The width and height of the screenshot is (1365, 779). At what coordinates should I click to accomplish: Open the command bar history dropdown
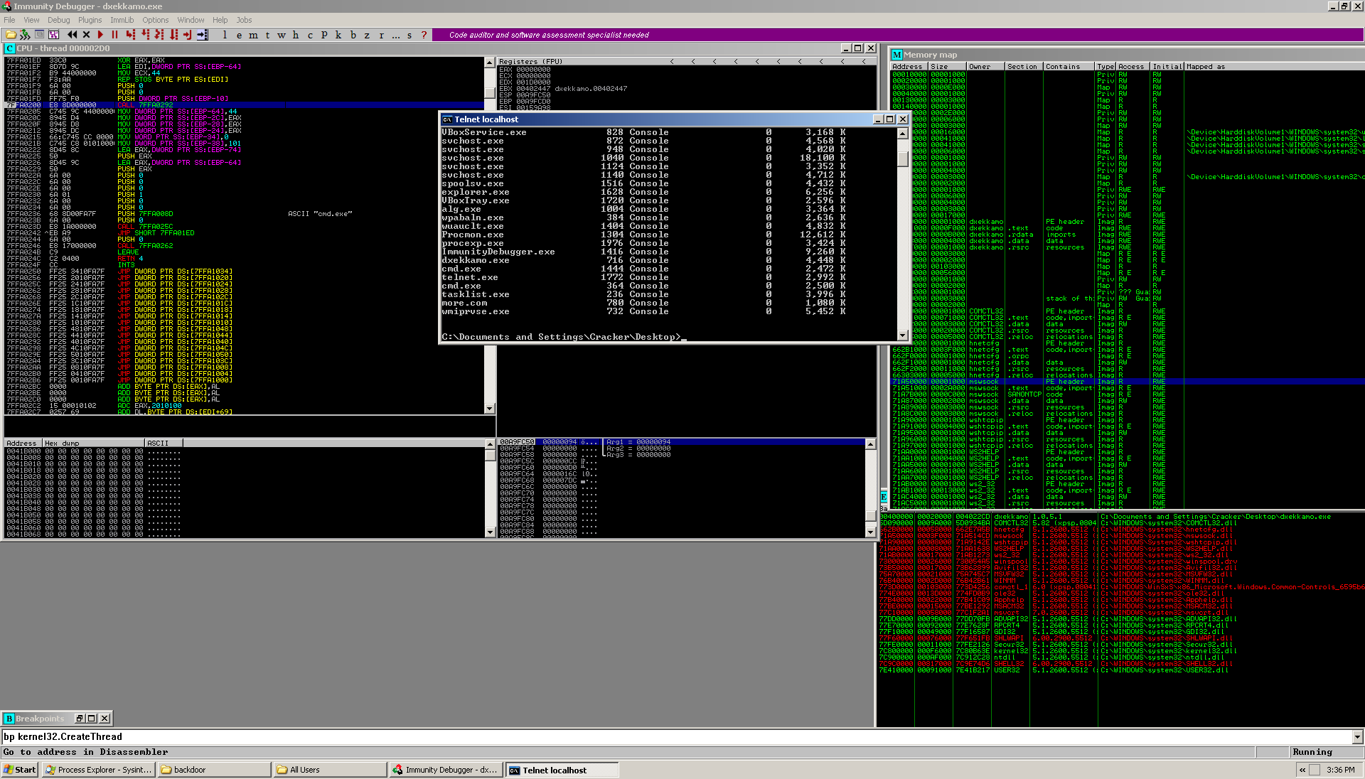point(1357,737)
